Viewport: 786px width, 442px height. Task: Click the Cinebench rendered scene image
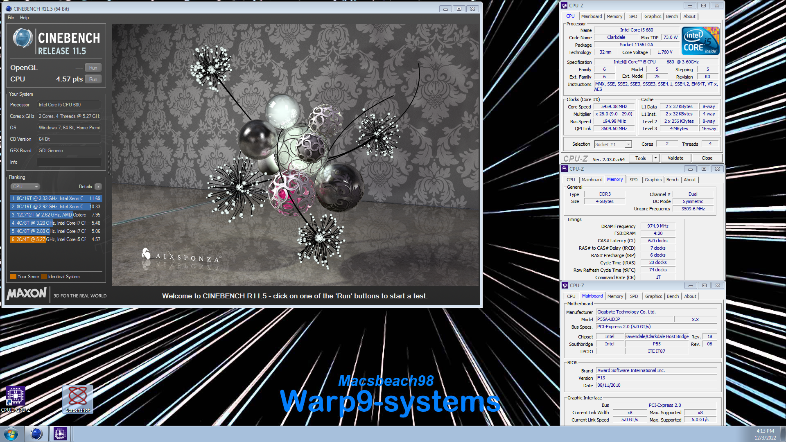(295, 155)
